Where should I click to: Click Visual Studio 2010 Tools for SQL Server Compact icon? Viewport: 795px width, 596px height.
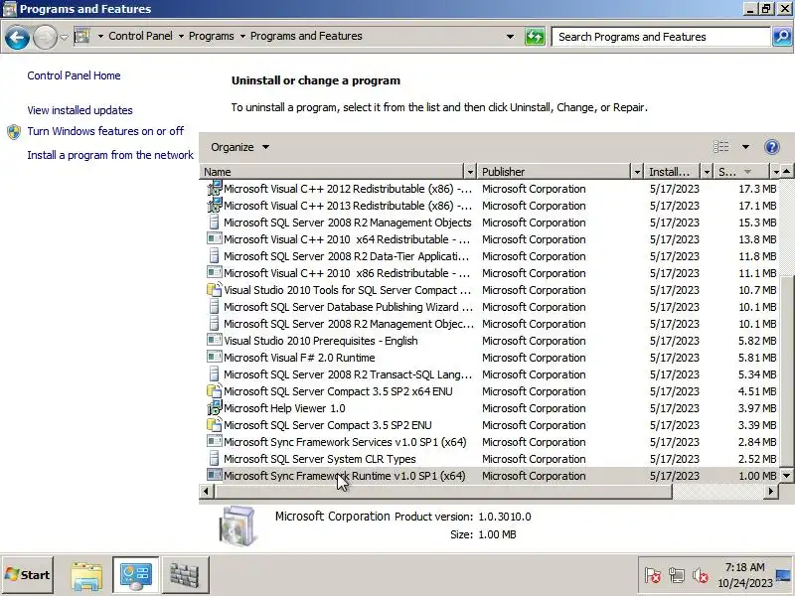tap(215, 289)
